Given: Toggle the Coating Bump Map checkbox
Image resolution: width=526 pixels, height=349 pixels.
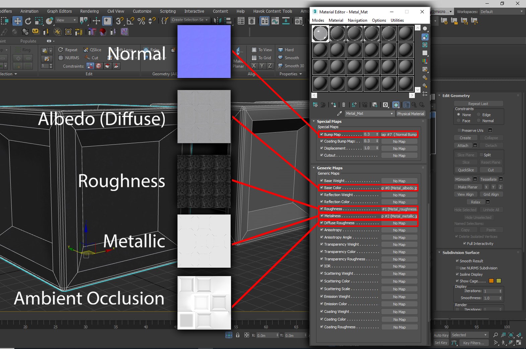Looking at the screenshot, I should point(321,141).
